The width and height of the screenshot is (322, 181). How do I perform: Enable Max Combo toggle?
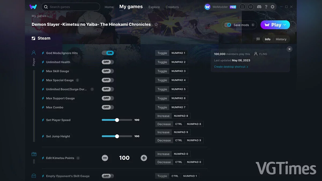[108, 107]
